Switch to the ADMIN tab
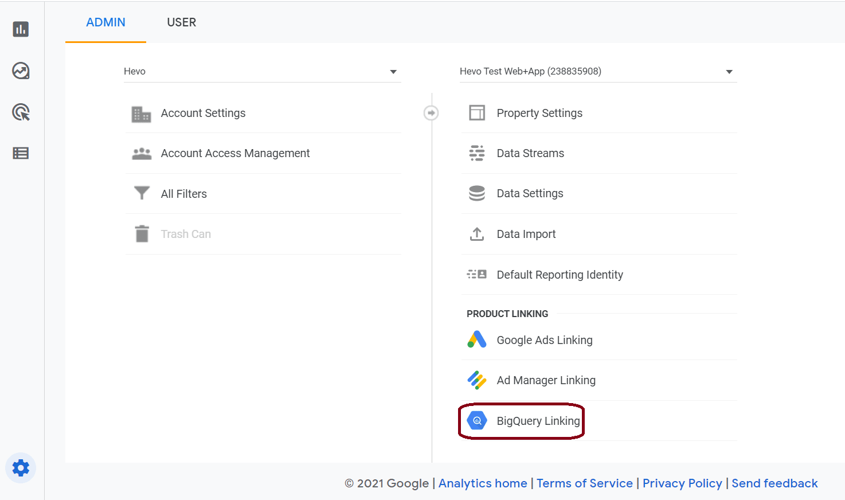The width and height of the screenshot is (845, 500). tap(105, 22)
